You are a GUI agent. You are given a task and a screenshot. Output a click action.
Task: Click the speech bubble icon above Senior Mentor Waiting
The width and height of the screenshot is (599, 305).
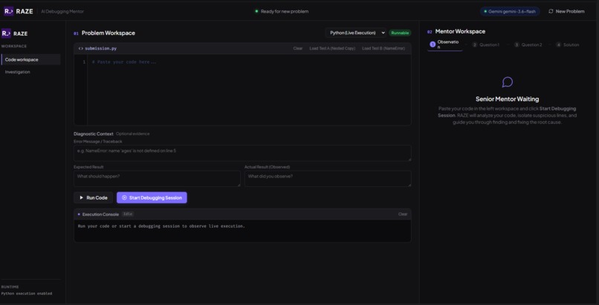point(507,82)
